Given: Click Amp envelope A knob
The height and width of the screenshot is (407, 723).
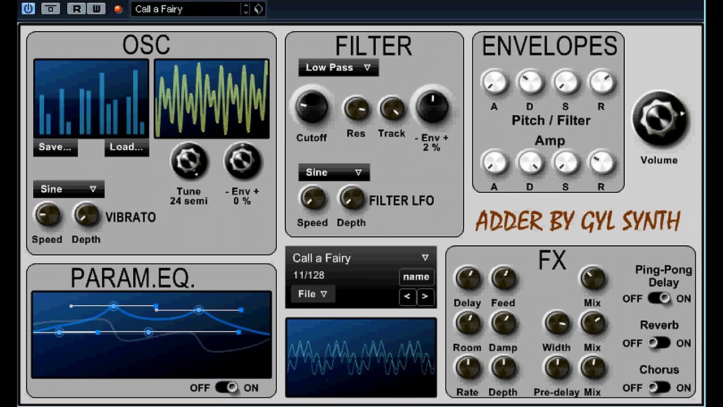Looking at the screenshot, I should coord(494,163).
